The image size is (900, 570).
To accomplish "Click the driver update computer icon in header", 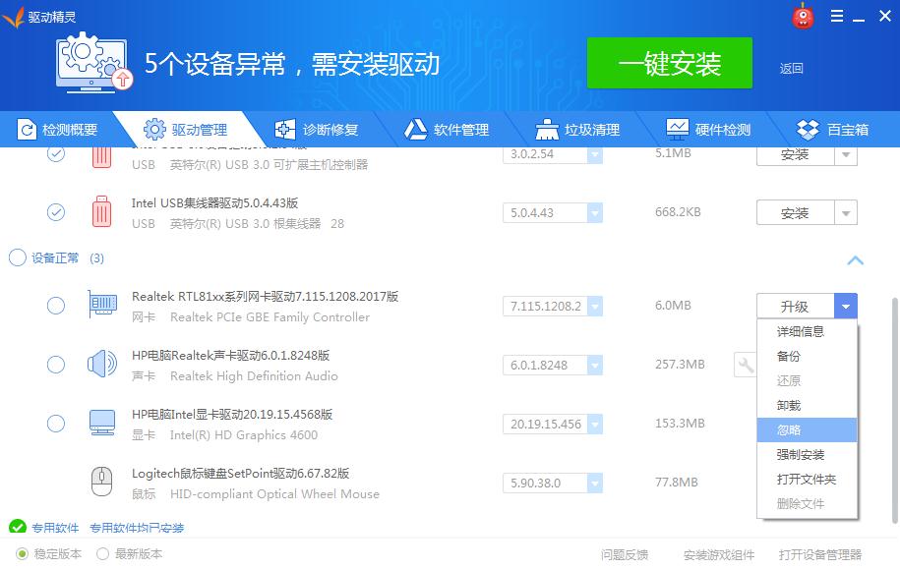I will pyautogui.click(x=94, y=62).
